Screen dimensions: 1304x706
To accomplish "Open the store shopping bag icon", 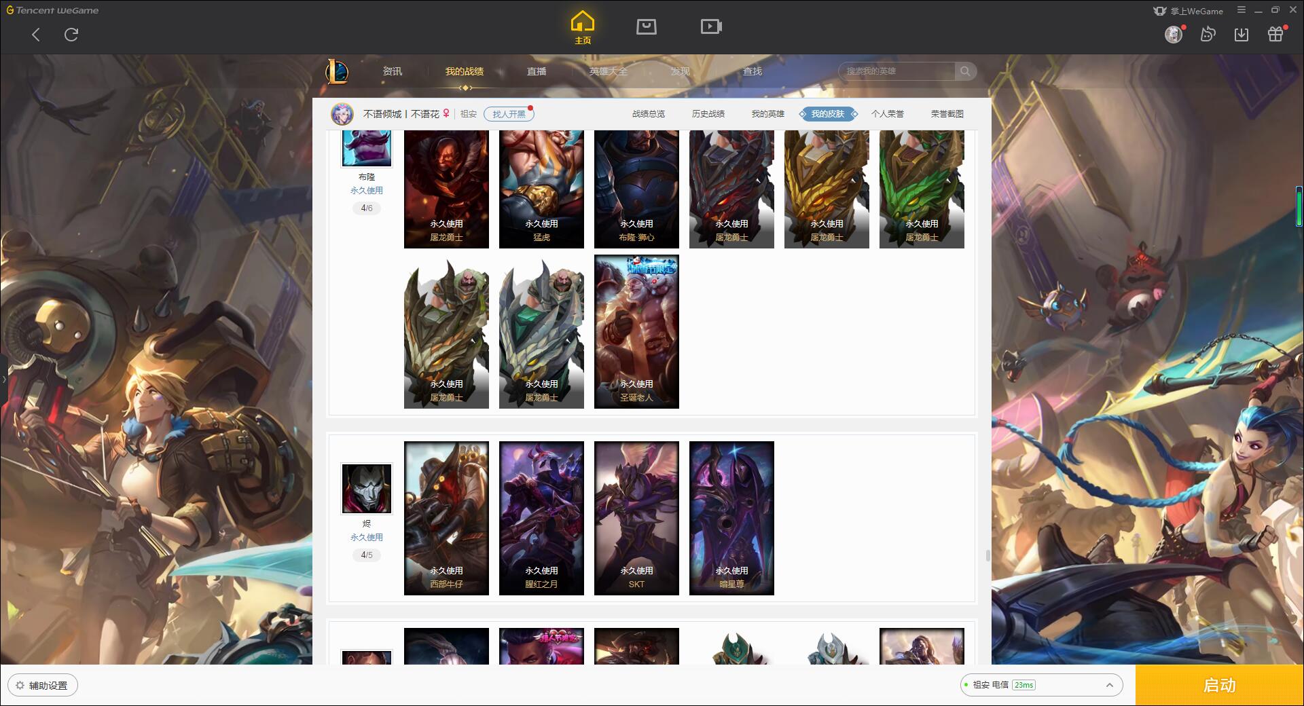I will pos(646,26).
